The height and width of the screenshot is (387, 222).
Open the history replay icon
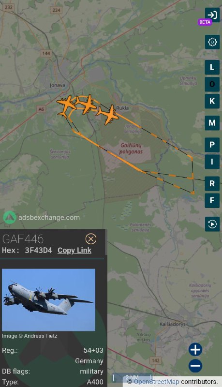(212, 224)
